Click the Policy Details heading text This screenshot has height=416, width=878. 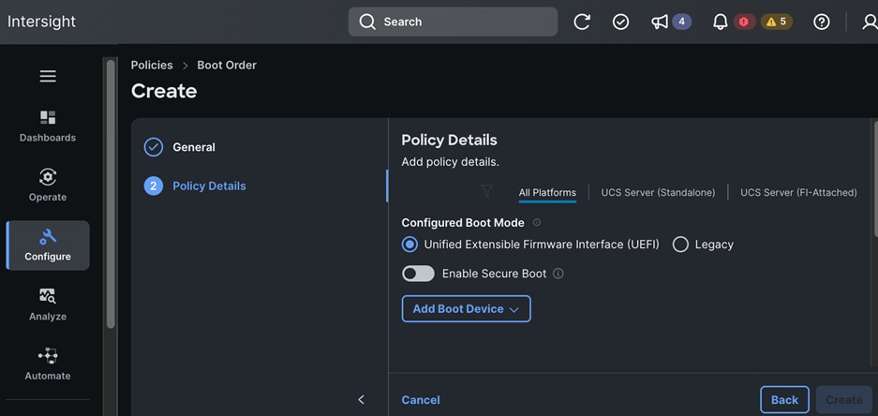point(449,140)
